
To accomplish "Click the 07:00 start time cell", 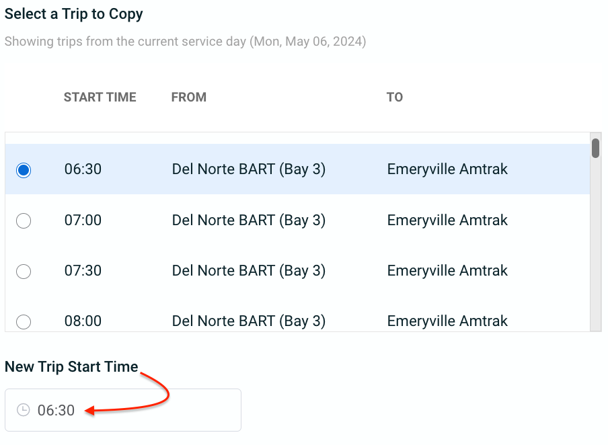I will 83,220.
